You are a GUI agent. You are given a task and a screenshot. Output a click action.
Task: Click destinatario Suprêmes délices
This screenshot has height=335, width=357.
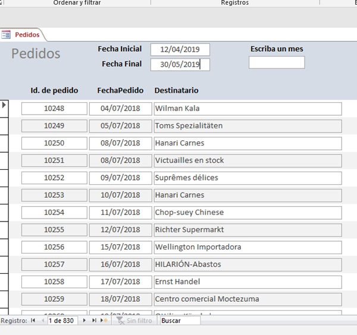point(248,178)
